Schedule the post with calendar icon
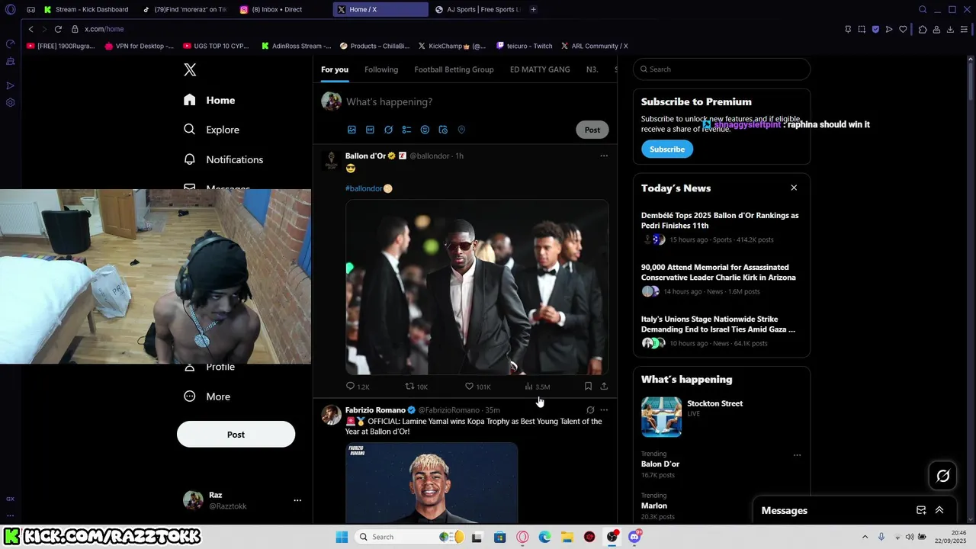This screenshot has height=549, width=976. [x=443, y=130]
